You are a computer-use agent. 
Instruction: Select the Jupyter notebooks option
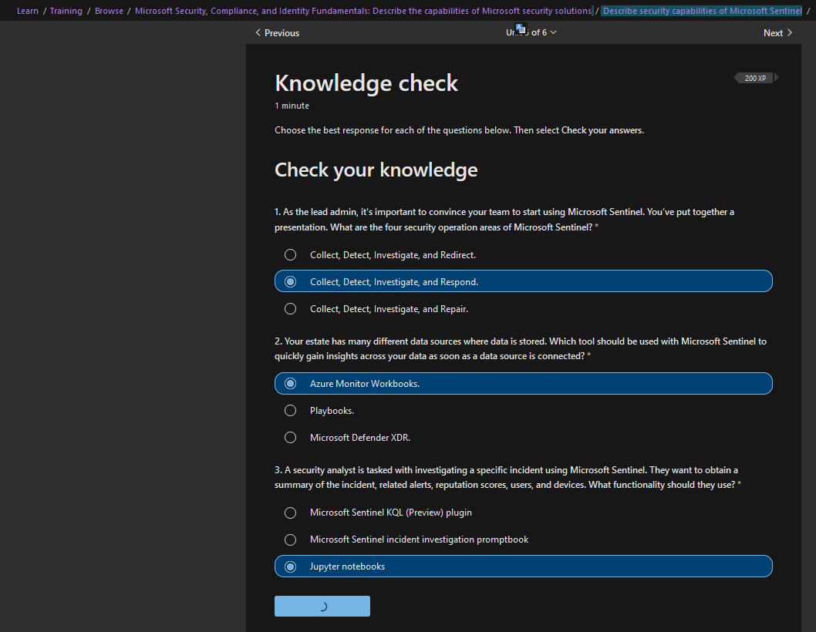click(523, 566)
